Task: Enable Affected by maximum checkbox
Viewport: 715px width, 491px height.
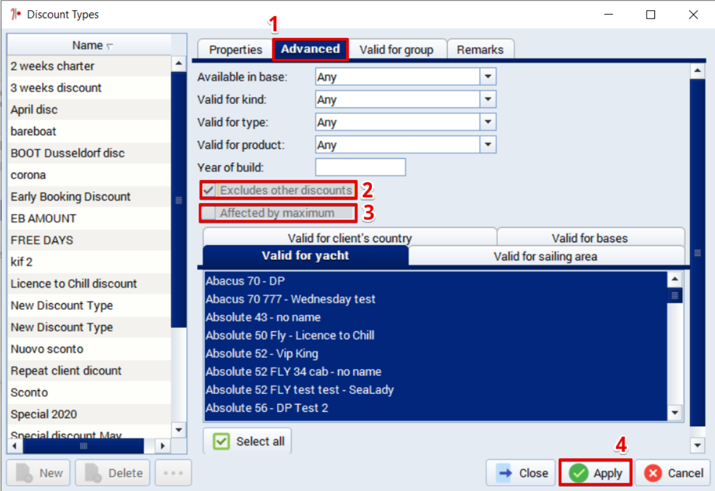Action: (208, 212)
